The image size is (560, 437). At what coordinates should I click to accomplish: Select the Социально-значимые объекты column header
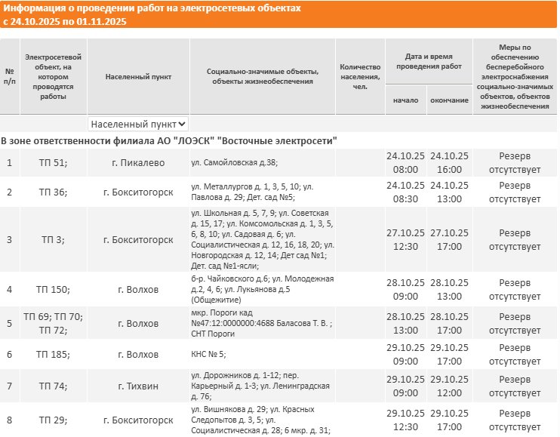point(263,76)
